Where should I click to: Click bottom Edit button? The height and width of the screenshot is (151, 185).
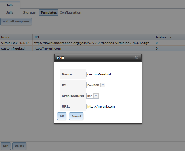pyautogui.click(x=6, y=146)
